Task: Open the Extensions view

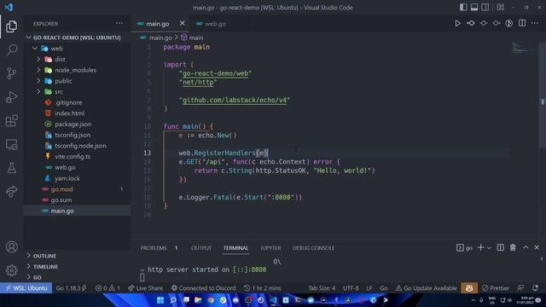Action: pyautogui.click(x=11, y=121)
